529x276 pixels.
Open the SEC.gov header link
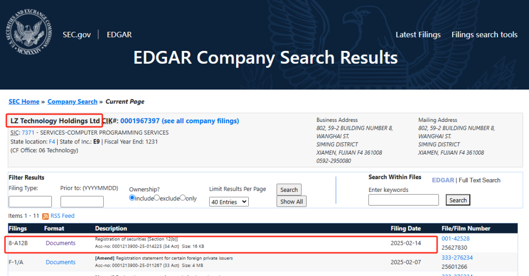[x=76, y=34]
